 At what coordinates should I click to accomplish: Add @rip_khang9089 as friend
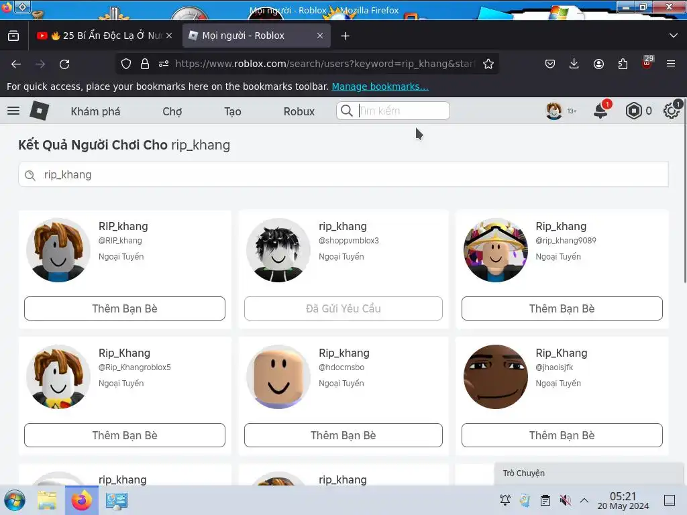click(562, 308)
